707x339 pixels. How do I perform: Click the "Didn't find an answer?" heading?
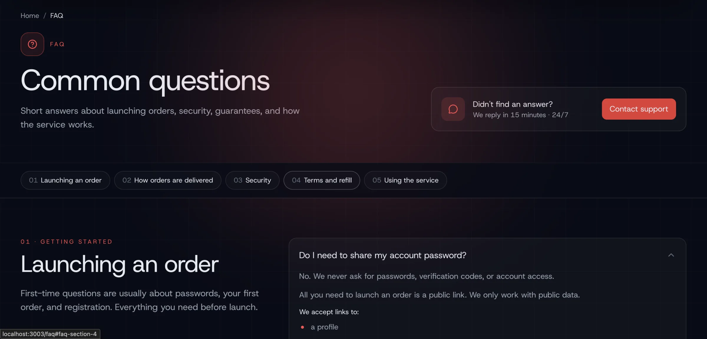tap(513, 104)
